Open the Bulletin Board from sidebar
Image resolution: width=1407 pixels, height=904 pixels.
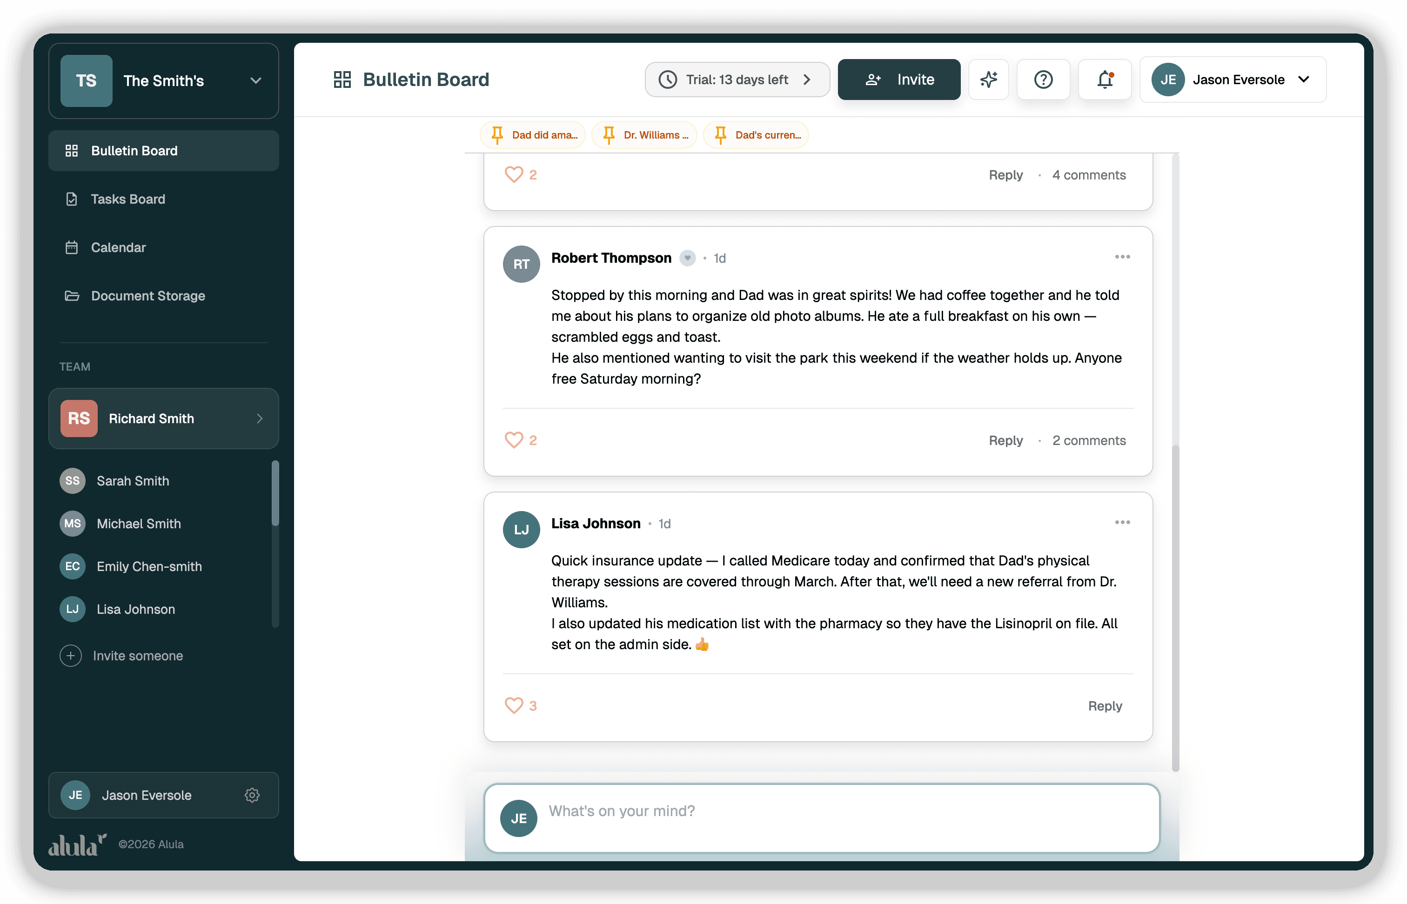pyautogui.click(x=134, y=151)
